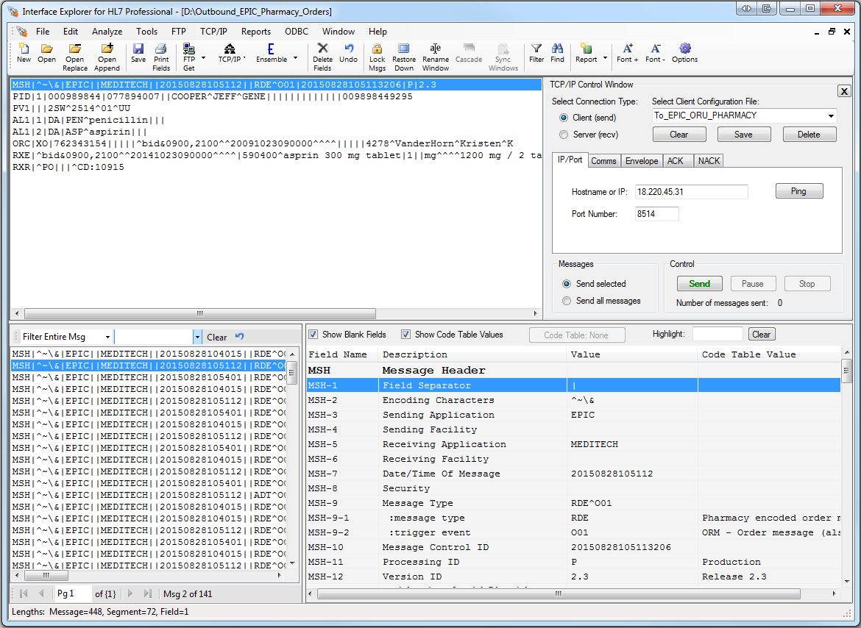This screenshot has width=861, height=628.
Task: Switch to the NACK tab
Action: click(709, 161)
